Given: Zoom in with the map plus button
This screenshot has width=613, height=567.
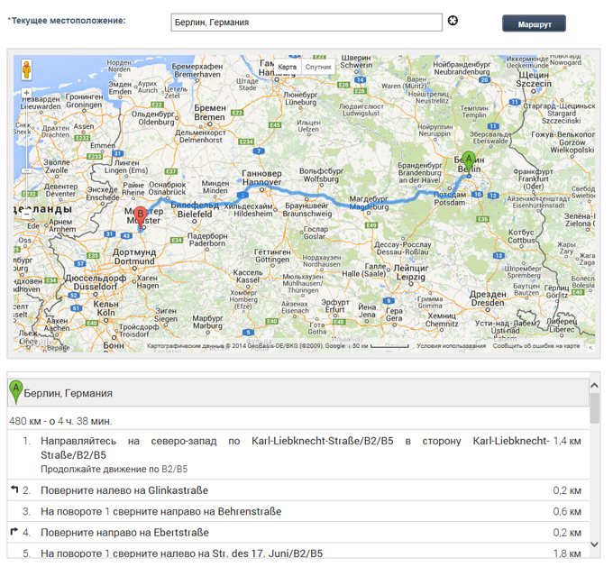Looking at the screenshot, I should coord(26,93).
